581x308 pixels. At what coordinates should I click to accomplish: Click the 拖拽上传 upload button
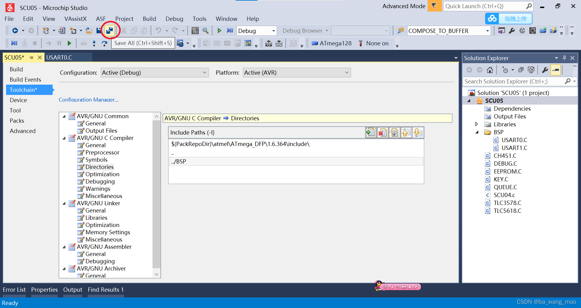click(x=515, y=18)
